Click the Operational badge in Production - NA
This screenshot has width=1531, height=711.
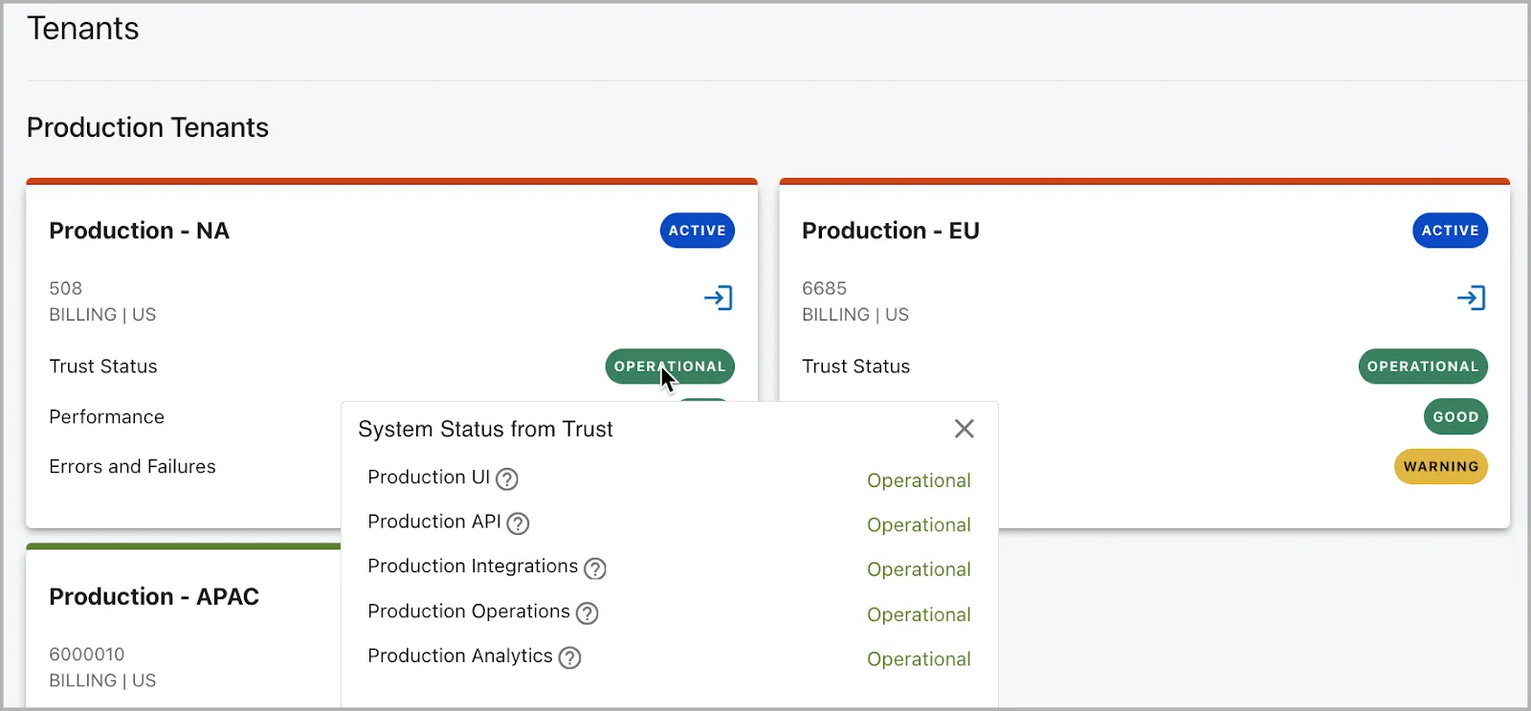tap(670, 367)
